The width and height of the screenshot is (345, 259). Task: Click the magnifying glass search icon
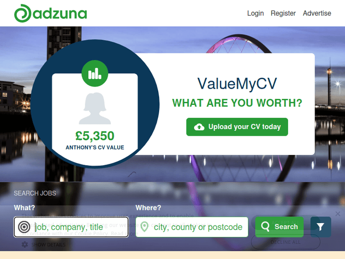coord(265,227)
